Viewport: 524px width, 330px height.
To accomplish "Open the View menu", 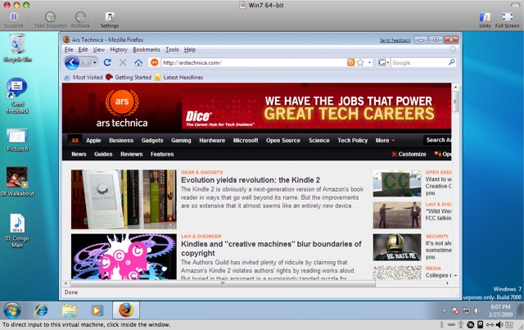I will coord(98,49).
